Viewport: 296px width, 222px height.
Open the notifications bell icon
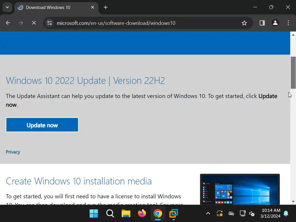pyautogui.click(x=286, y=214)
